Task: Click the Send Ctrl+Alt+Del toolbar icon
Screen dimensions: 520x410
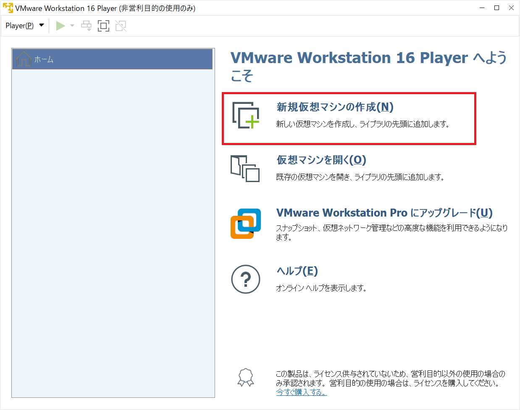Action: 87,26
